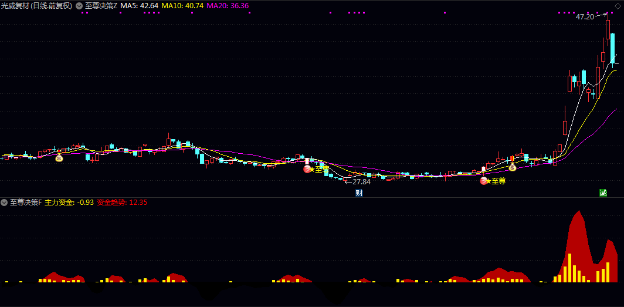Click the MA10: 40.74 value
This screenshot has height=307, width=624.
click(x=182, y=6)
